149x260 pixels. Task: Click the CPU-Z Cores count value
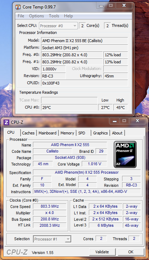click(101, 238)
